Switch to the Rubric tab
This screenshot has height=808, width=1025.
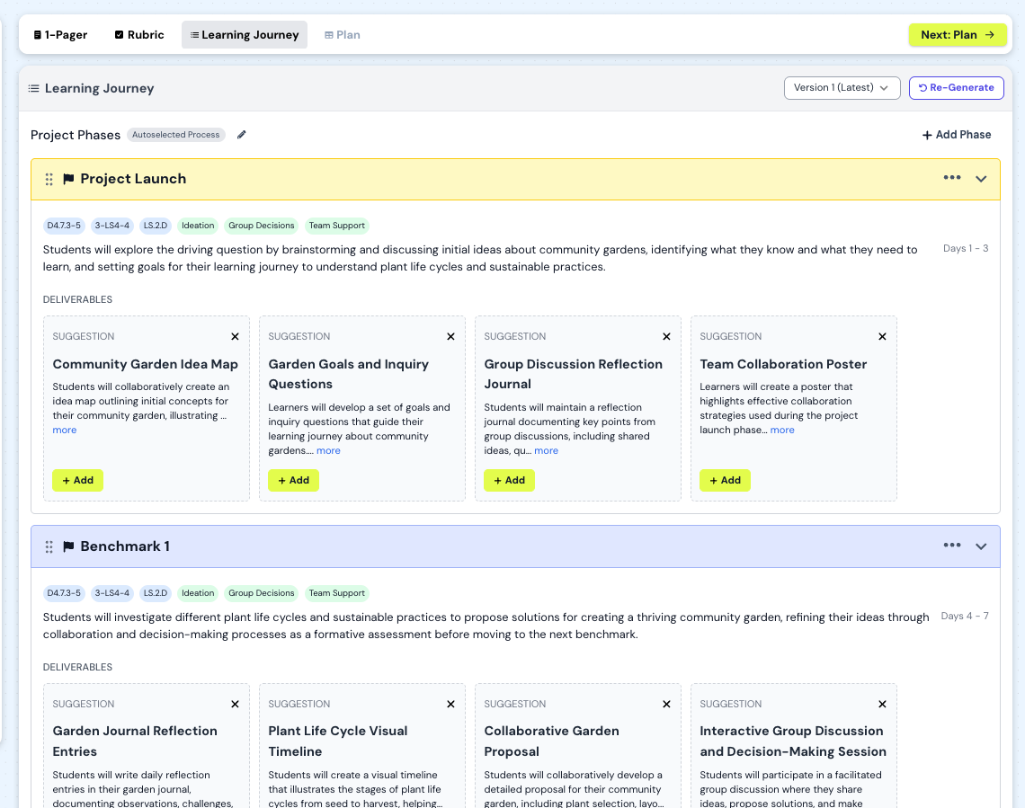point(138,35)
